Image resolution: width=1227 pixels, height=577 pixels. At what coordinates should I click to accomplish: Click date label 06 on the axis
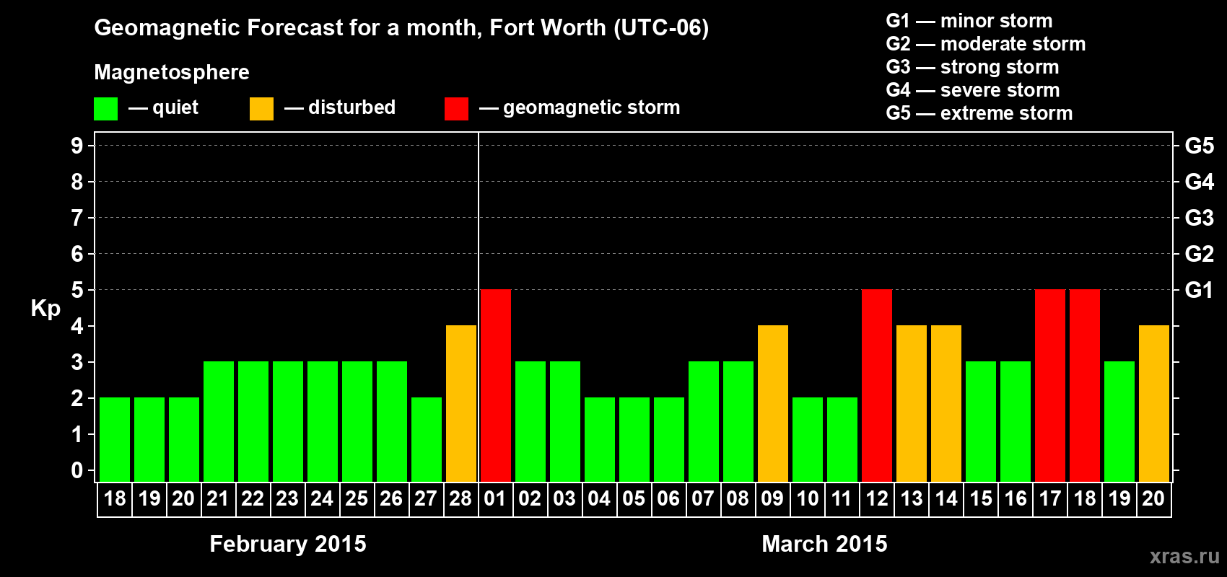point(669,499)
